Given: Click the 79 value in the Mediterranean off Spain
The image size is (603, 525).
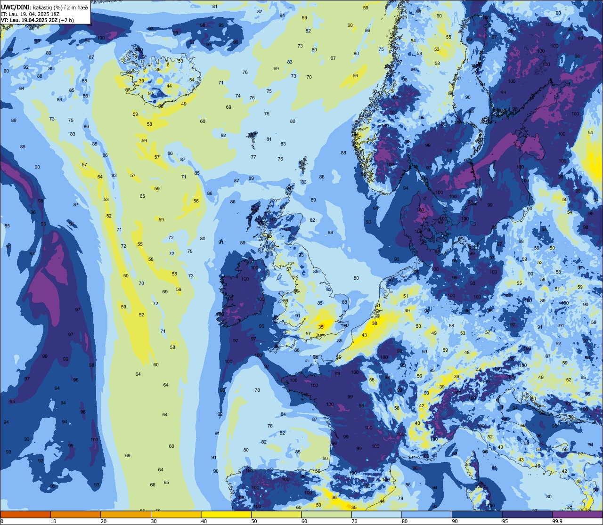Looking at the screenshot, I should [400, 499].
